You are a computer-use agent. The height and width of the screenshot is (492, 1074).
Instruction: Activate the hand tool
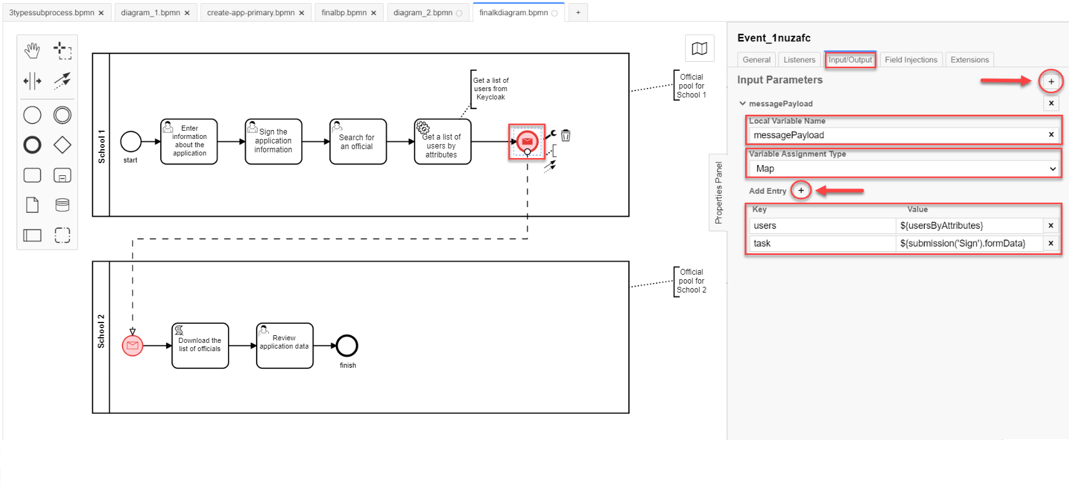point(32,50)
